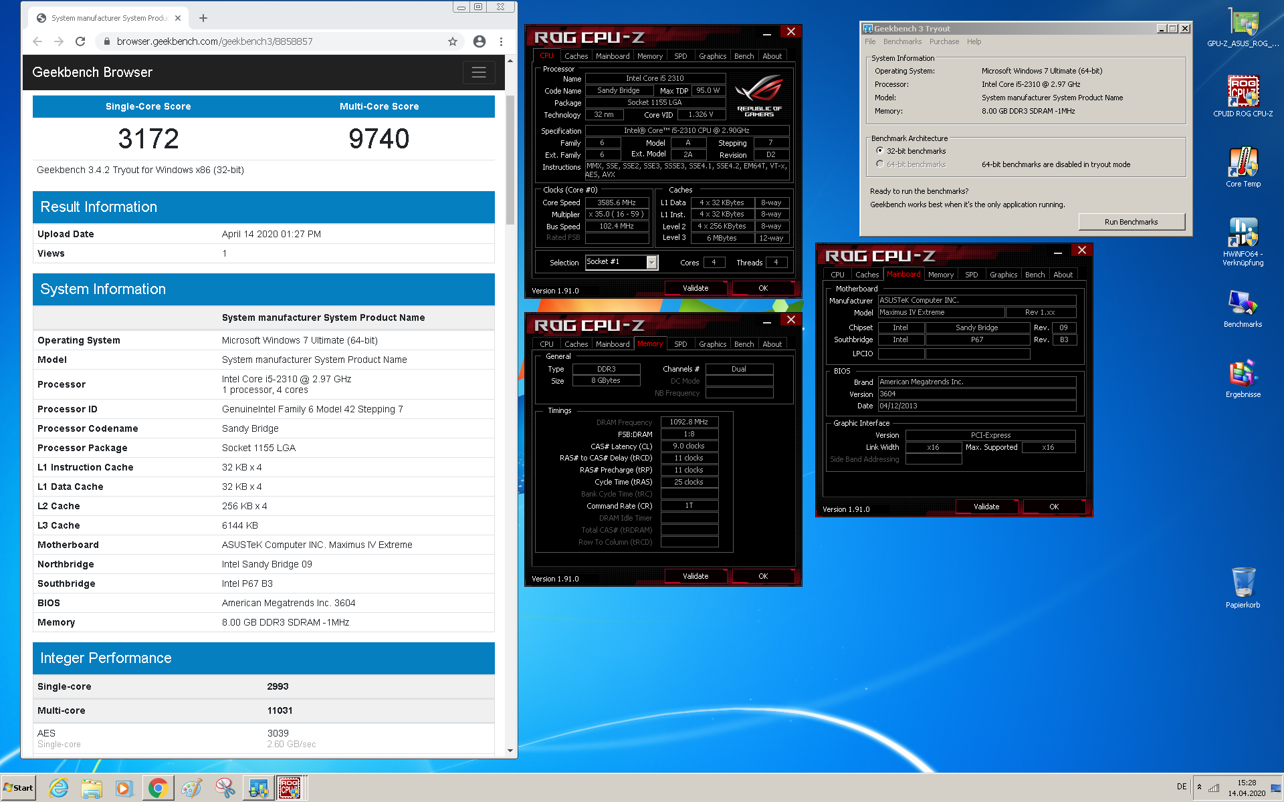1284x802 pixels.
Task: Open Paint from the taskbar
Action: click(191, 788)
